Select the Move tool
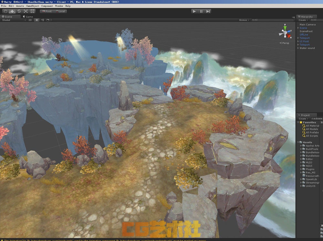The height and width of the screenshot is (241, 323). [x=12, y=11]
